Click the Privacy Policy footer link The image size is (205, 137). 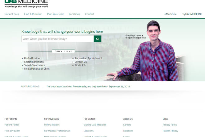170,125
